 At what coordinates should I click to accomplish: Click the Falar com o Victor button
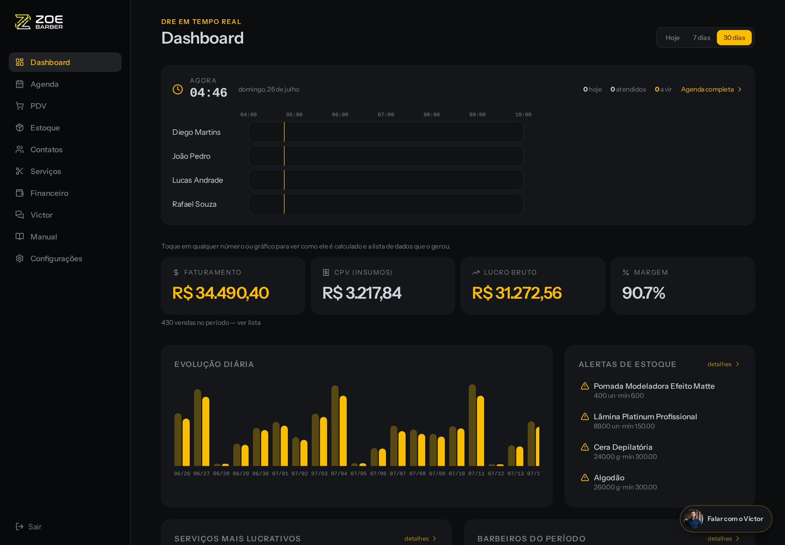pyautogui.click(x=726, y=519)
